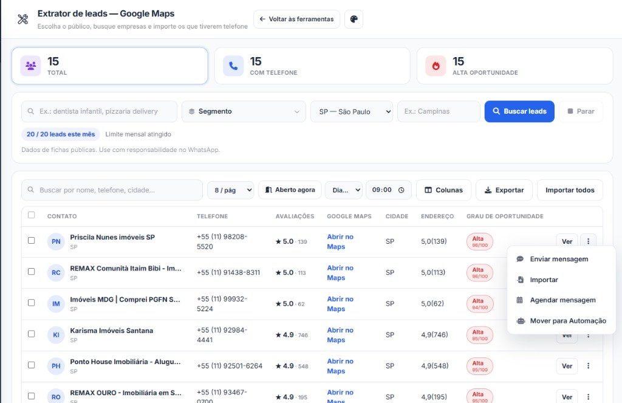
Task: Click phone +55 (11) 91438-8311
Action: pos(228,273)
